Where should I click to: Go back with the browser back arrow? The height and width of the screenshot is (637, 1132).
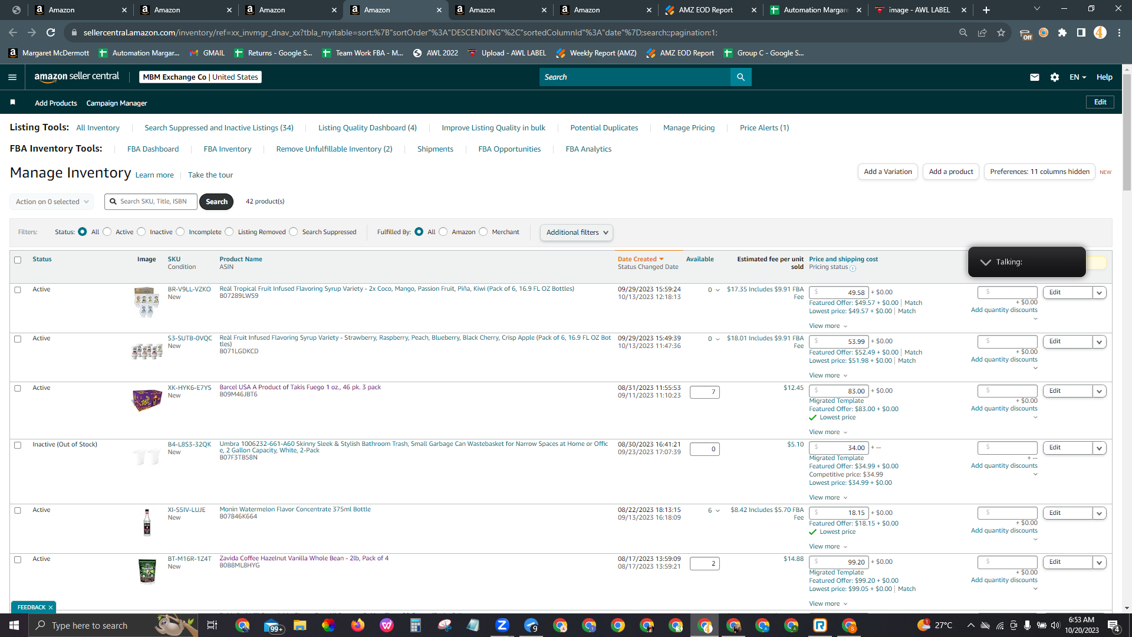[x=13, y=32]
